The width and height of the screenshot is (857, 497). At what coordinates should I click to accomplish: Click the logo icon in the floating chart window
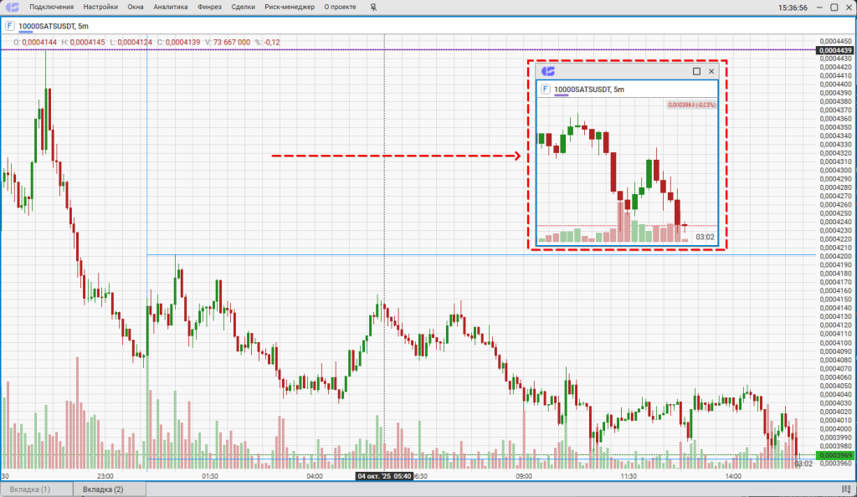pos(549,72)
